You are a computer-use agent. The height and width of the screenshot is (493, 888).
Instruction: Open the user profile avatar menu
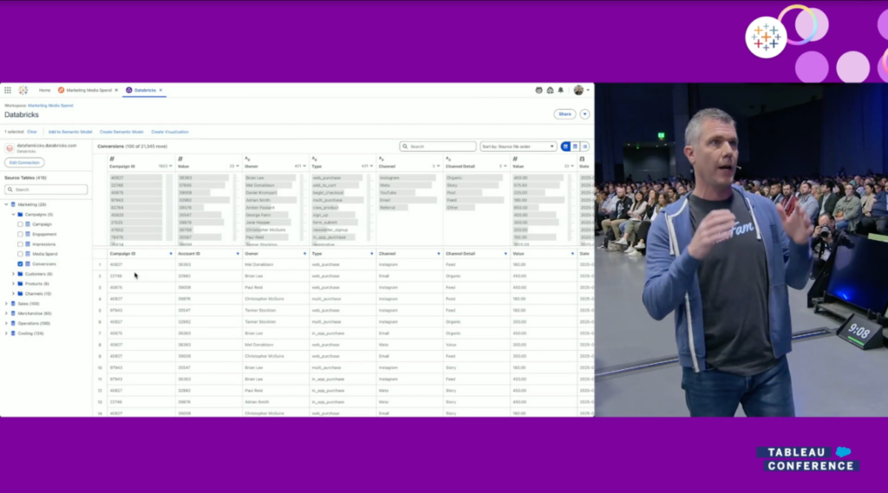coord(578,90)
